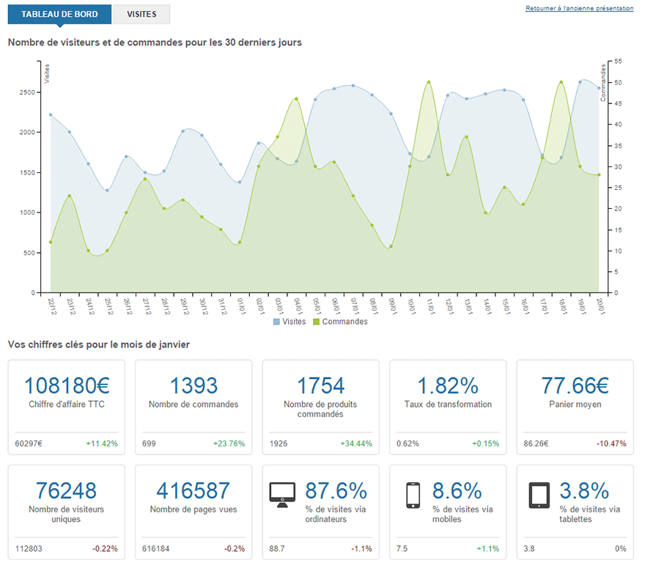Select the 76248 unique visitors figure
645x571 pixels.
66,490
